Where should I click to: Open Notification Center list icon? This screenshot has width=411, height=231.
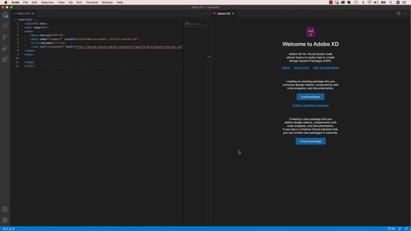[405, 3]
